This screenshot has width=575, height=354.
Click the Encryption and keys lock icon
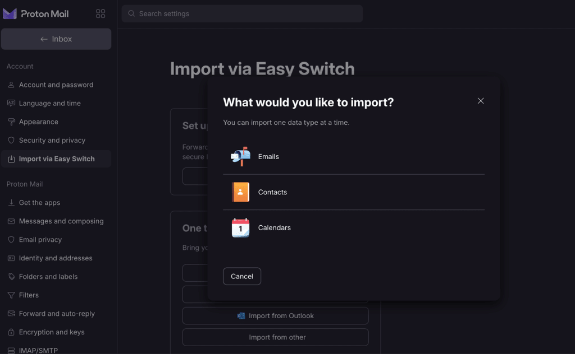click(11, 332)
